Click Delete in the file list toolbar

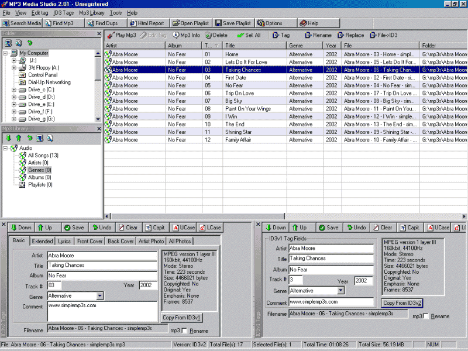click(216, 35)
